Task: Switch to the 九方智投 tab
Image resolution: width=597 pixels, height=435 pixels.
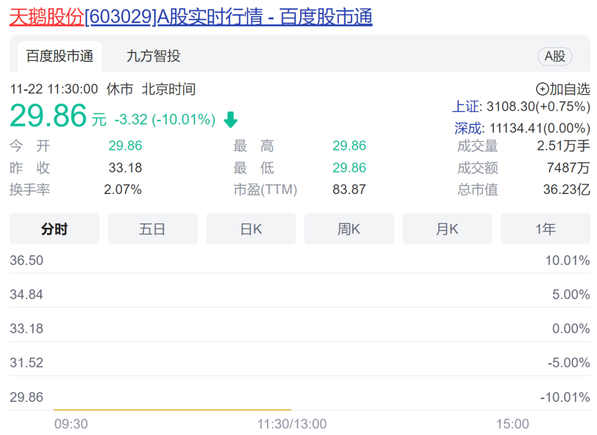Action: click(x=154, y=56)
